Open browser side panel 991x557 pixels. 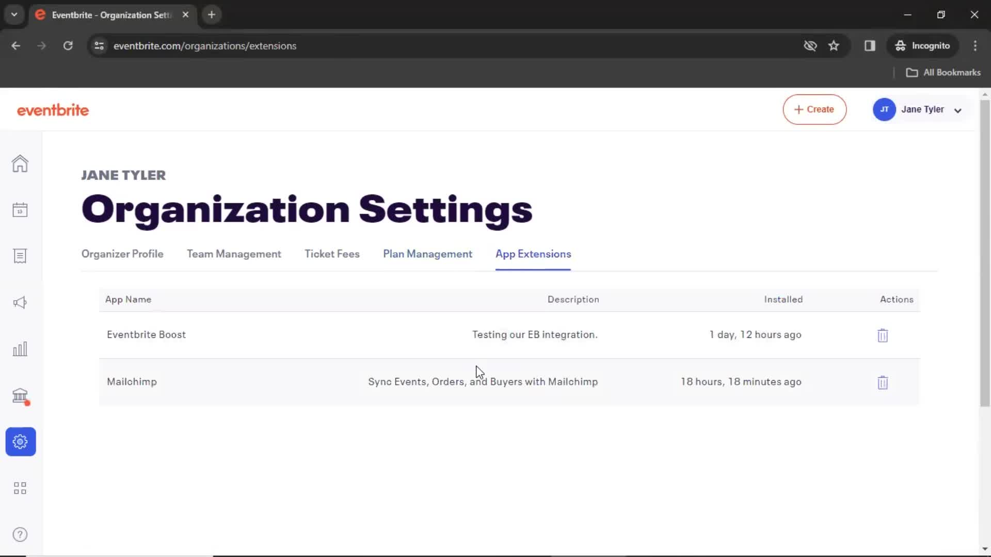tap(870, 46)
